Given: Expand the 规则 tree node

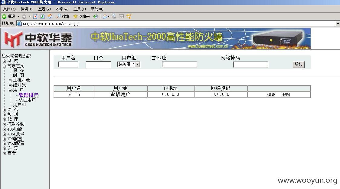Looking at the screenshot, I should click(x=4, y=115).
